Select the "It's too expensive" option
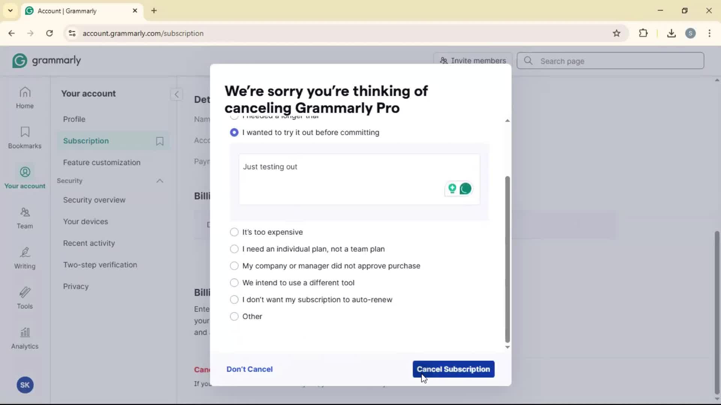This screenshot has width=721, height=405. [x=234, y=232]
